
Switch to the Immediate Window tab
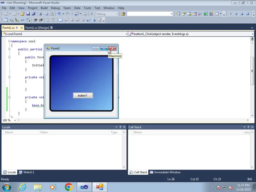165,172
